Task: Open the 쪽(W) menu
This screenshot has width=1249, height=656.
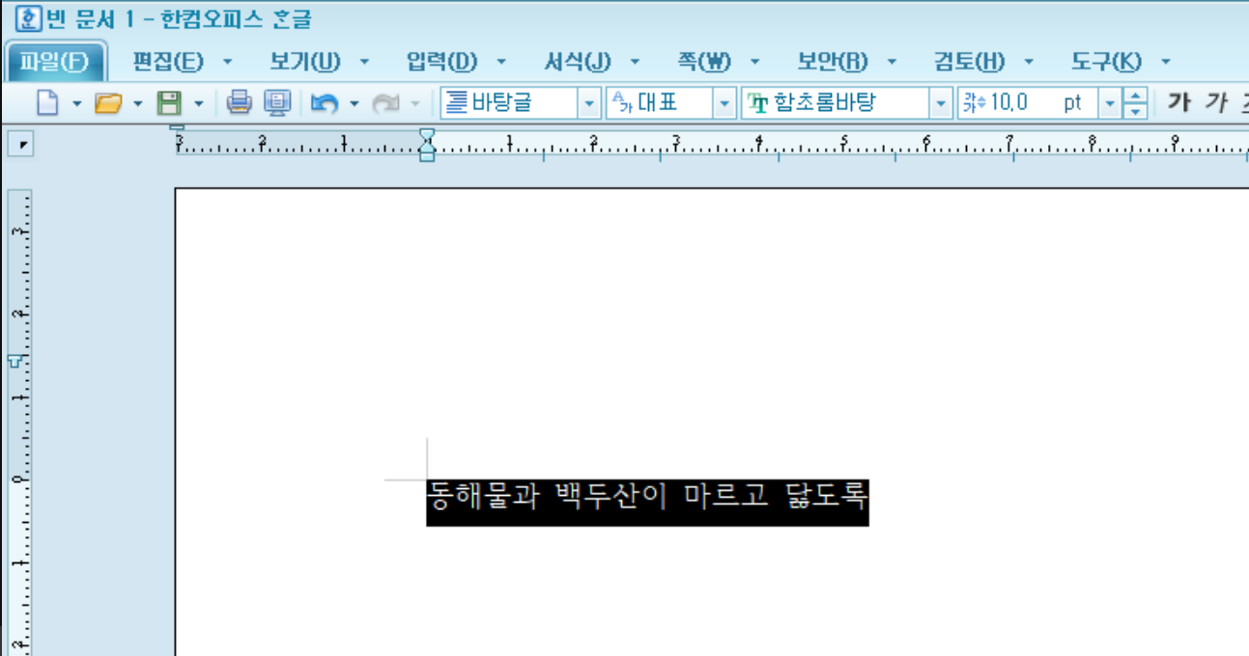Action: [x=704, y=63]
